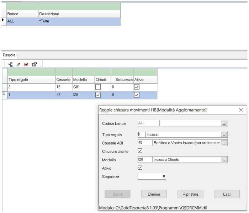
Task: Click the Ripristina button
Action: 190,194
